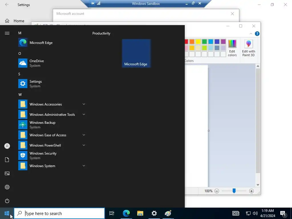Pick the lavender color swatch in Paint
The image size is (292, 219).
223,48
